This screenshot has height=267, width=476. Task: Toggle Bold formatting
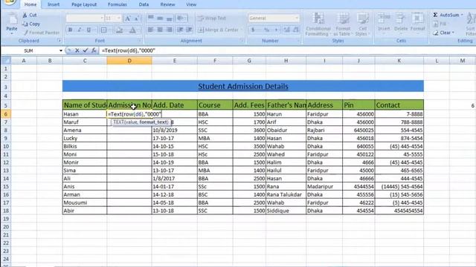point(71,30)
